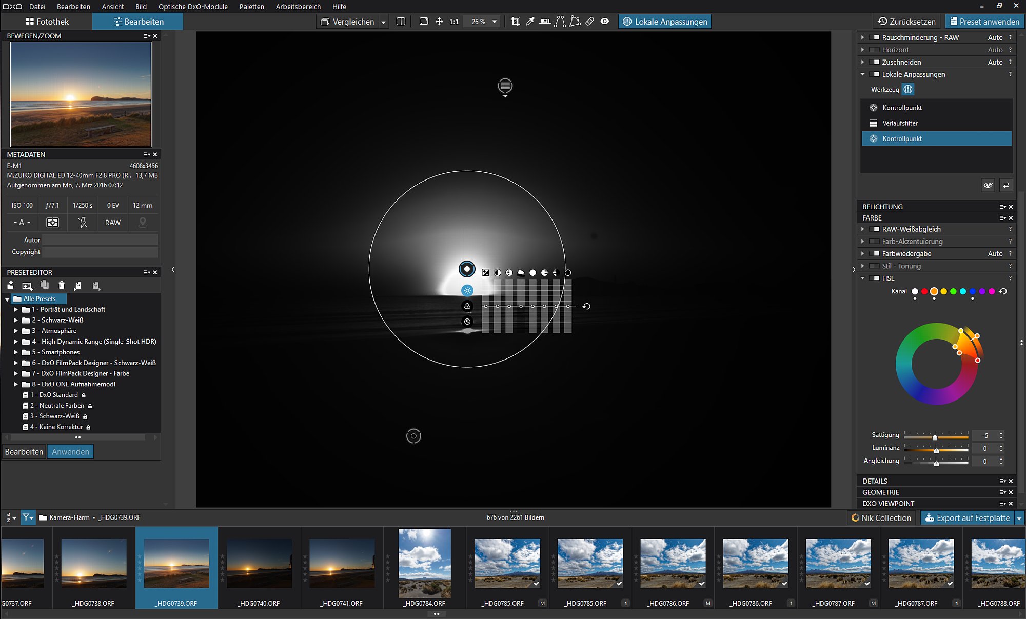Set zoom to 1:1
1026x619 pixels.
(x=454, y=22)
